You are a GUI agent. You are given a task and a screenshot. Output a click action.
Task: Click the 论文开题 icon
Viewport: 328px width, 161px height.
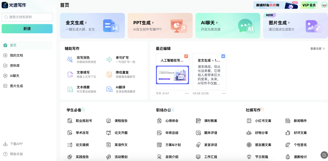109,133
